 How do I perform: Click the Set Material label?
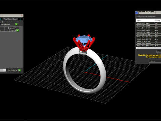pyautogui.click(x=13, y=70)
